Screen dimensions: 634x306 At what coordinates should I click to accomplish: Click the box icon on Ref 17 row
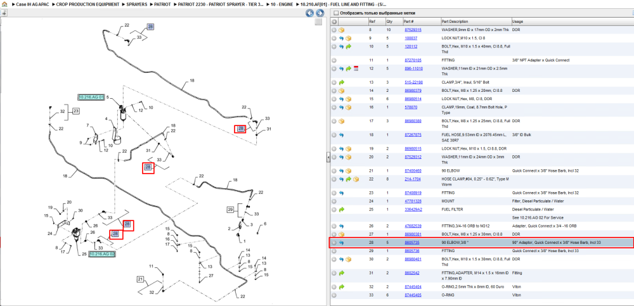341,121
